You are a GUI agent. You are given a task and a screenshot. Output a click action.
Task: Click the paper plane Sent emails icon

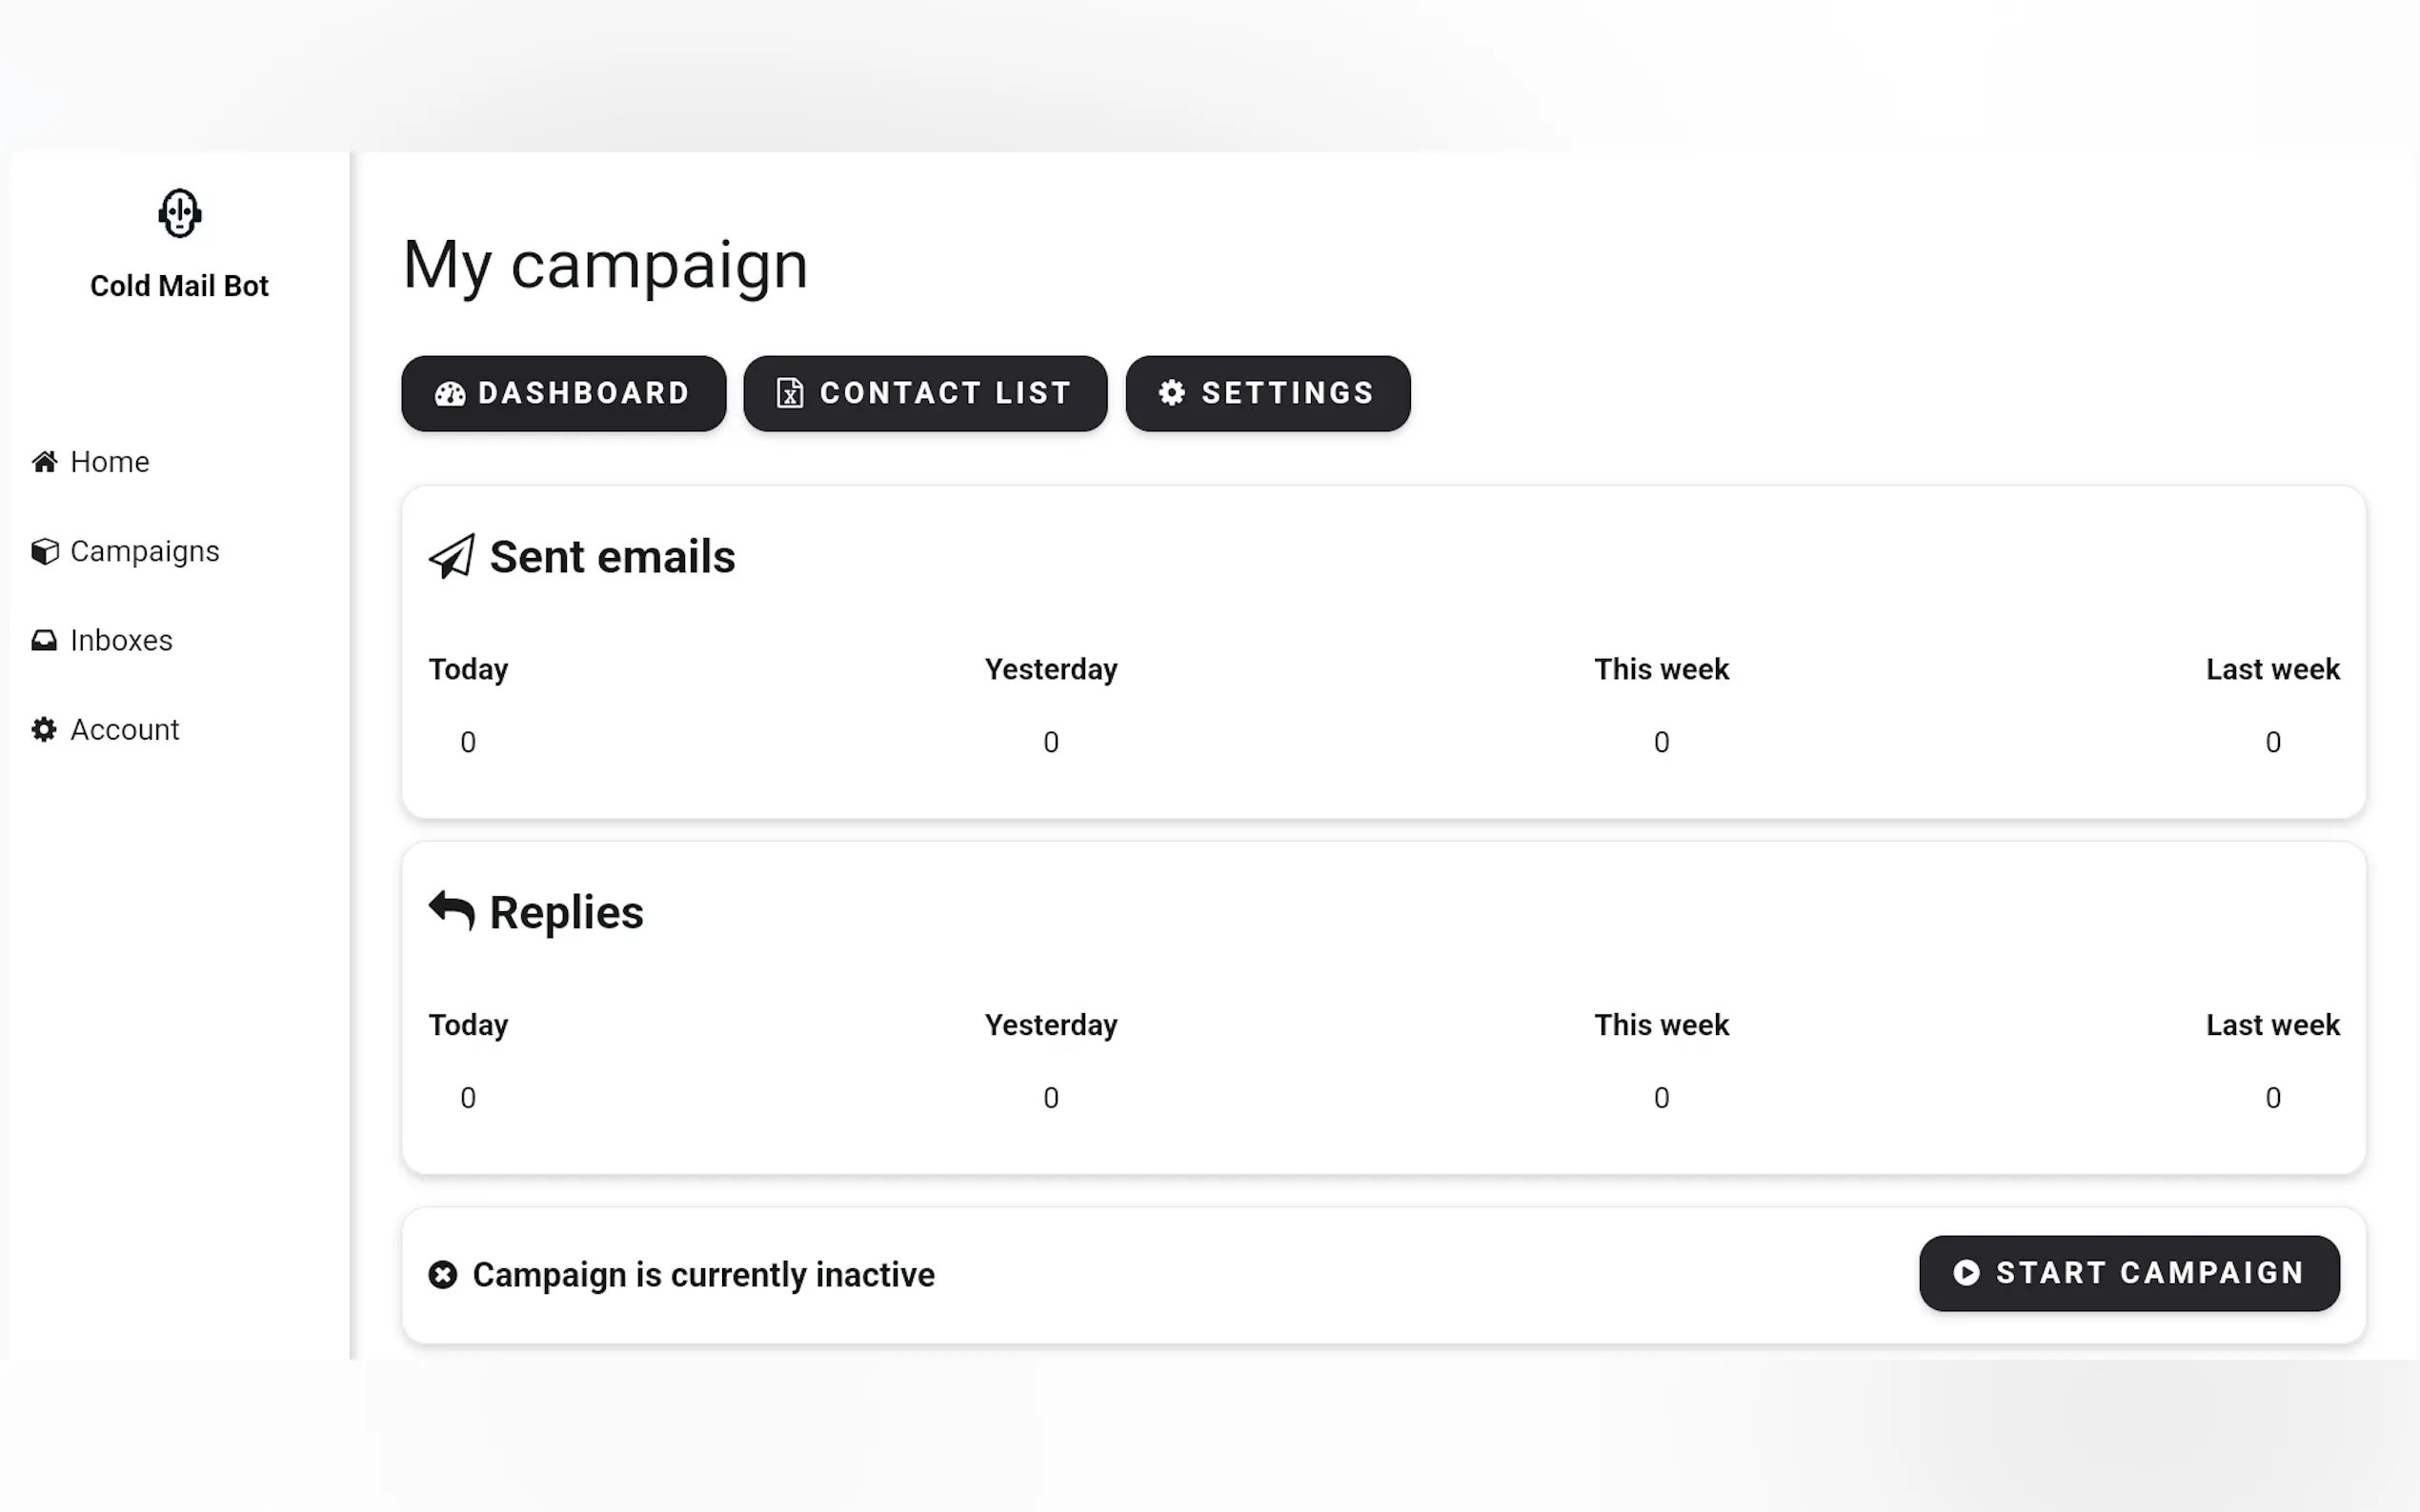click(453, 557)
